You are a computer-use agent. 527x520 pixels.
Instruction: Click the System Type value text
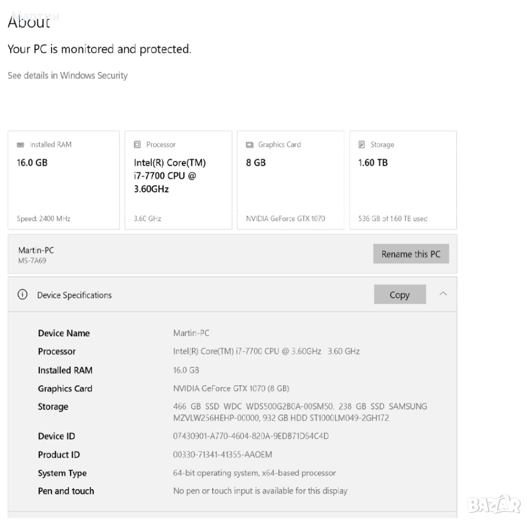[x=254, y=473]
